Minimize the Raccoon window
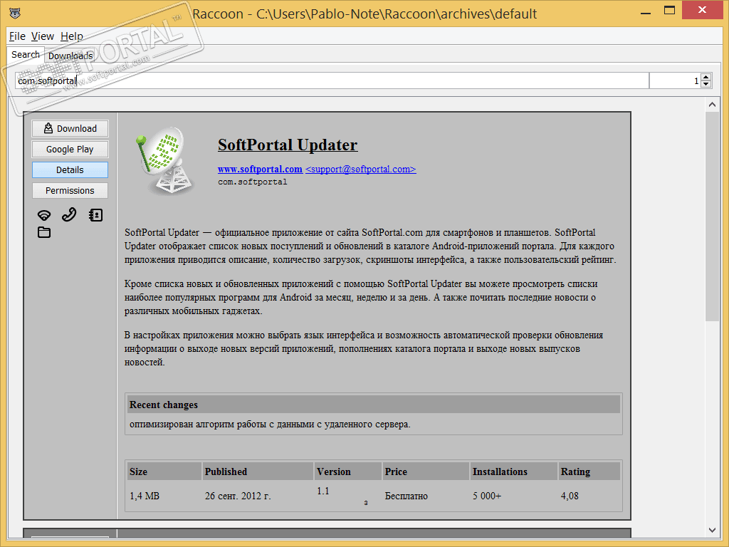Screen dimensions: 729x547 645,12
